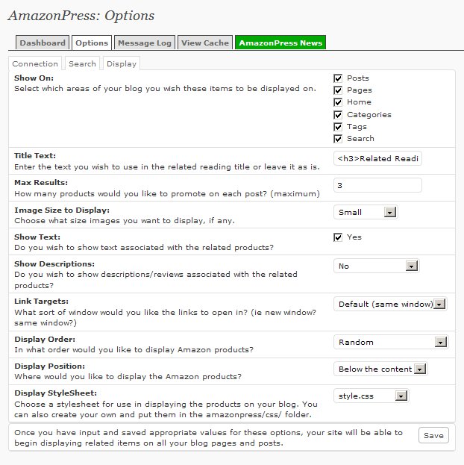
Task: Open the Display StyleSheet dropdown
Action: [x=371, y=396]
